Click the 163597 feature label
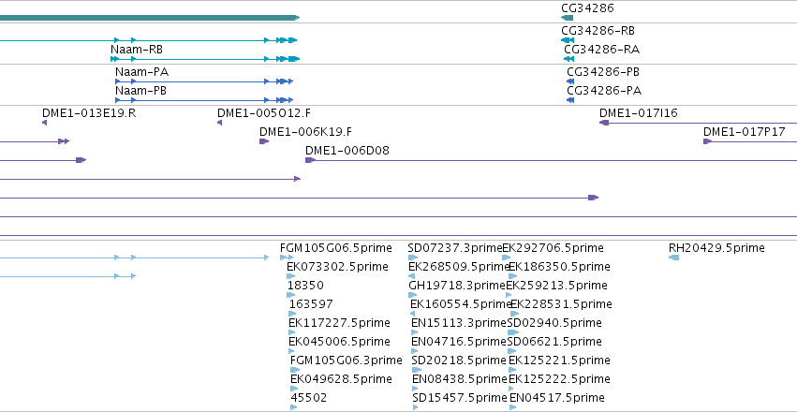Screen dimensions: 797x412 (x=311, y=303)
